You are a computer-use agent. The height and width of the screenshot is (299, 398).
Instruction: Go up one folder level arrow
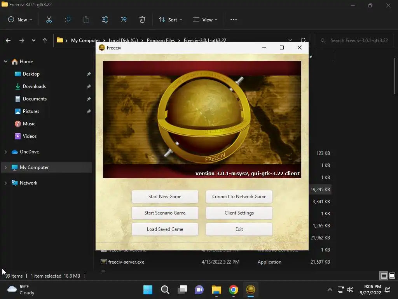tap(45, 40)
